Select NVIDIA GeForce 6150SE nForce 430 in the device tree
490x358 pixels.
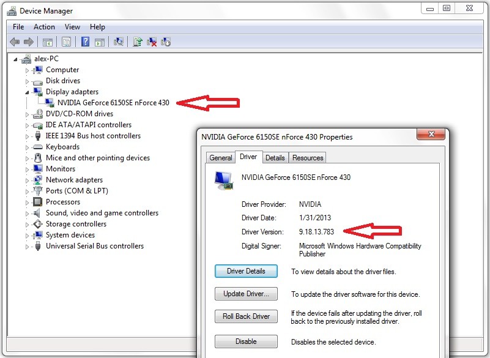113,103
